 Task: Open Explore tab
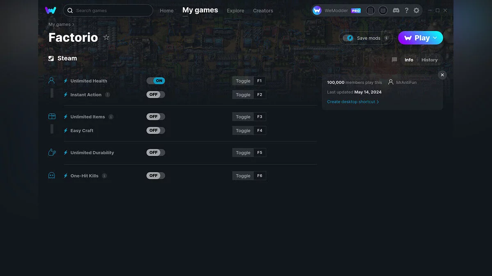[x=235, y=11]
